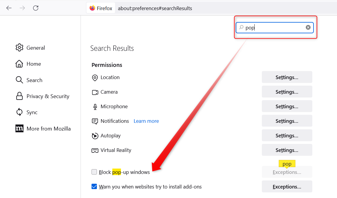Viewport: 337px width, 198px height.
Task: Open the General settings gear icon
Action: (x=19, y=48)
